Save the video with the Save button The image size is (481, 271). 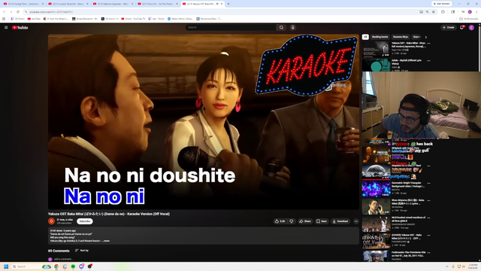click(322, 221)
